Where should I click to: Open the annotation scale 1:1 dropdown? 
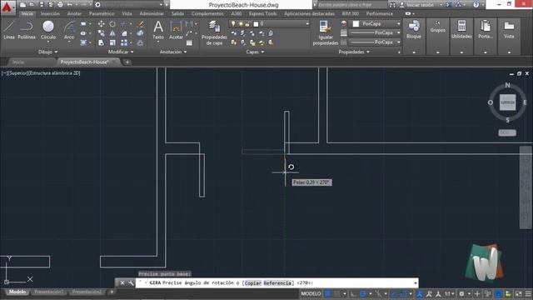click(450, 293)
